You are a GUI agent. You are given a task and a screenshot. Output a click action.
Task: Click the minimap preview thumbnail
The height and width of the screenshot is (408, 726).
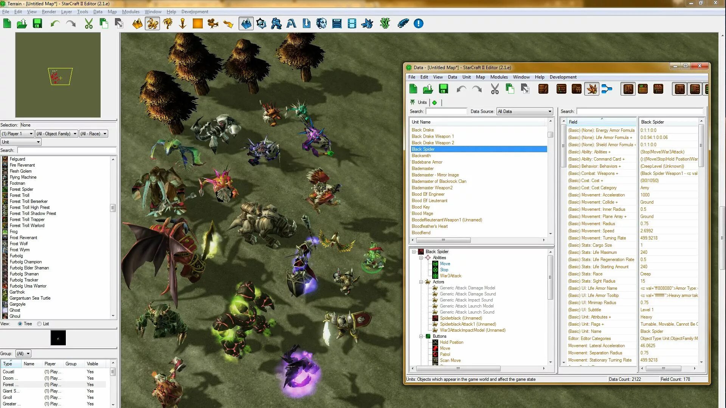pyautogui.click(x=58, y=75)
